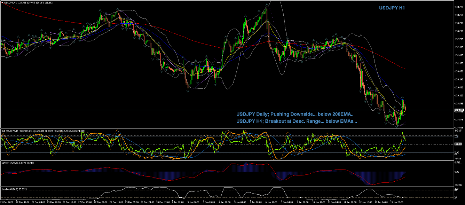Click the 134.275 price axis label

tap(459, 15)
